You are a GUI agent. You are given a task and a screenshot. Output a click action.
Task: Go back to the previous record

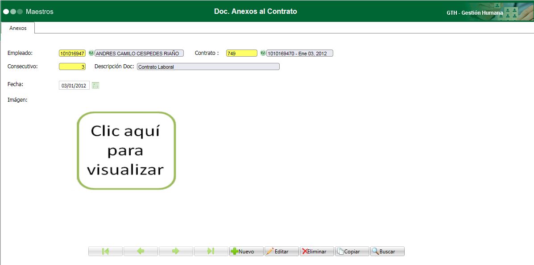click(141, 251)
